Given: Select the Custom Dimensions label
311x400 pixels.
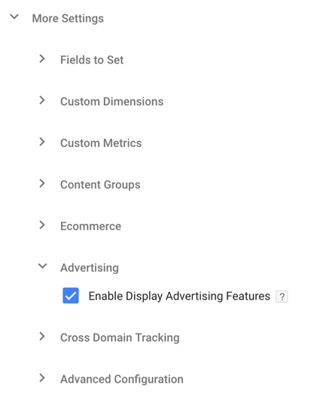Looking at the screenshot, I should tap(111, 102).
